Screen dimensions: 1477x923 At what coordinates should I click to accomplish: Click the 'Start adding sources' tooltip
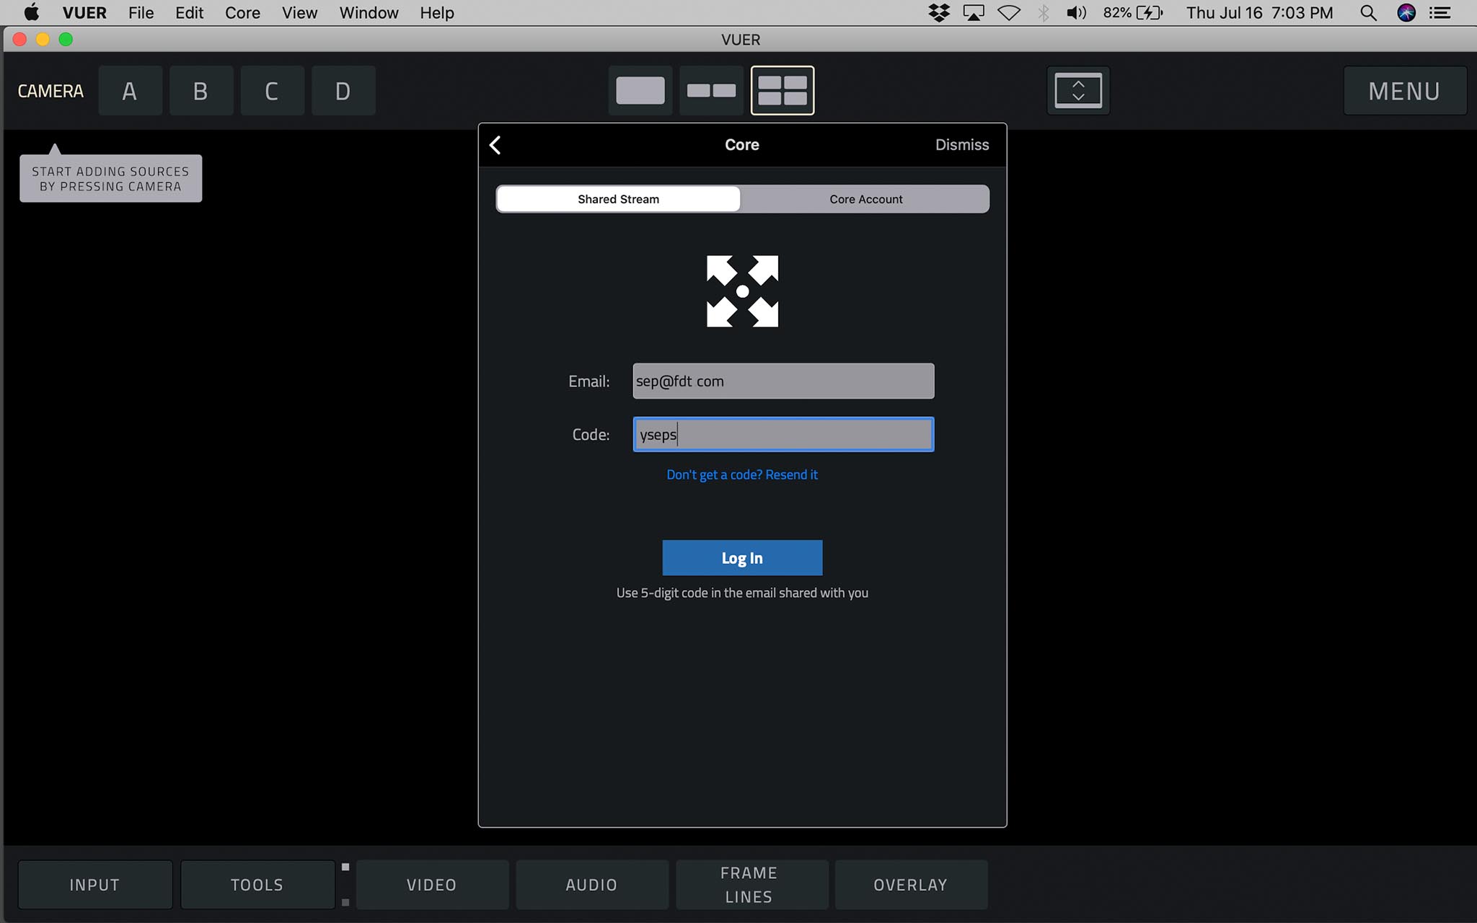(x=110, y=179)
